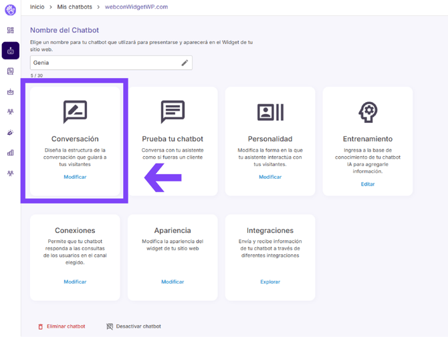Open the dashboard grid icon in the sidebar
Image resolution: width=448 pixels, height=337 pixels.
pyautogui.click(x=10, y=31)
